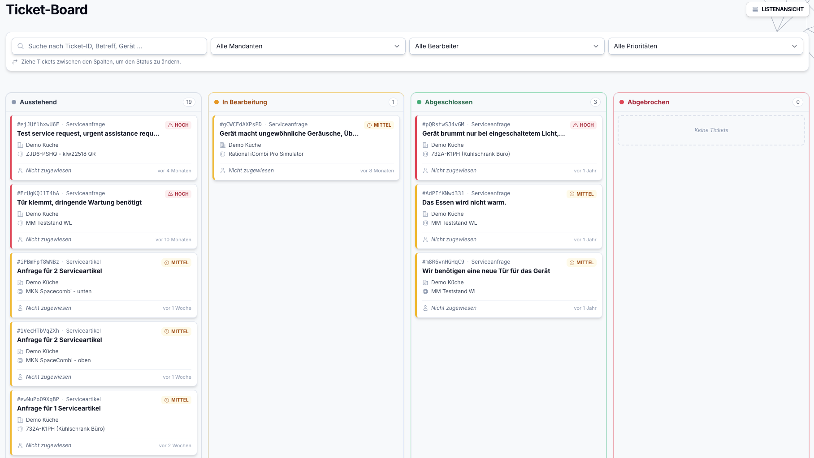
Task: Click building icon in Gerät macht ungewöhnliche card
Action: tap(223, 145)
